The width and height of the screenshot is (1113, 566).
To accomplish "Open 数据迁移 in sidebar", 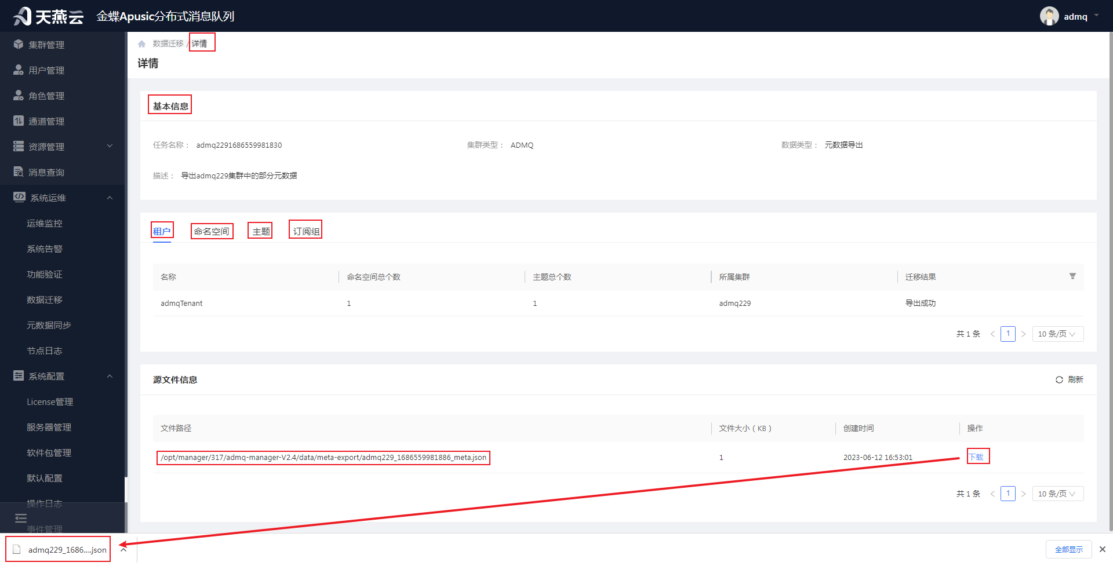I will (x=45, y=300).
